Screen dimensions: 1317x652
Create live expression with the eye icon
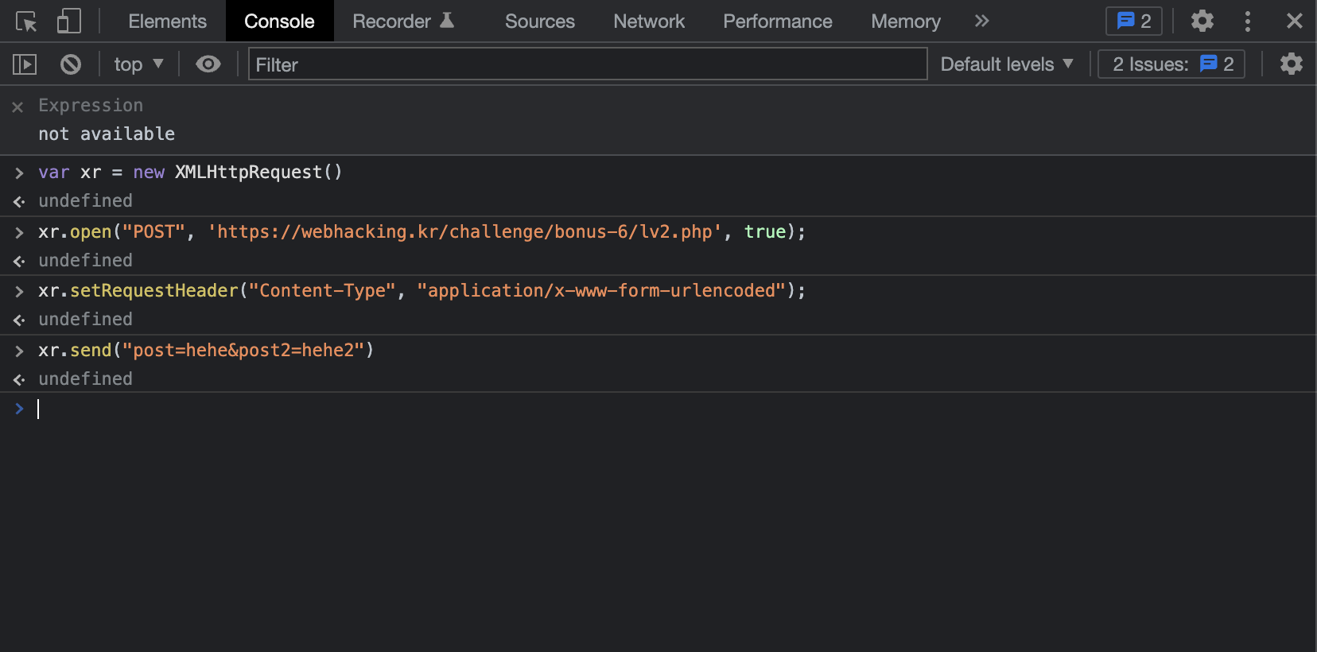[x=208, y=64]
